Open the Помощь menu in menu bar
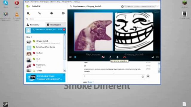191x107 pixels. click(77, 2)
